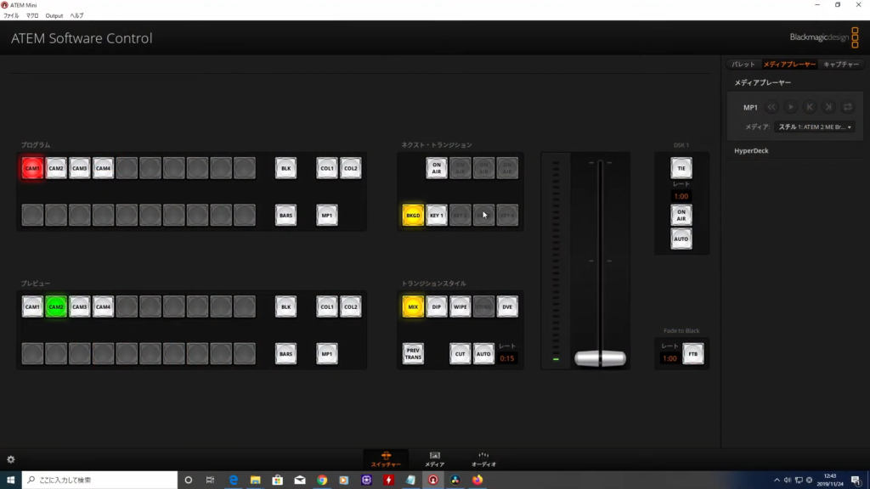Switch to the キャプチャー tab
The image size is (870, 489).
click(842, 64)
